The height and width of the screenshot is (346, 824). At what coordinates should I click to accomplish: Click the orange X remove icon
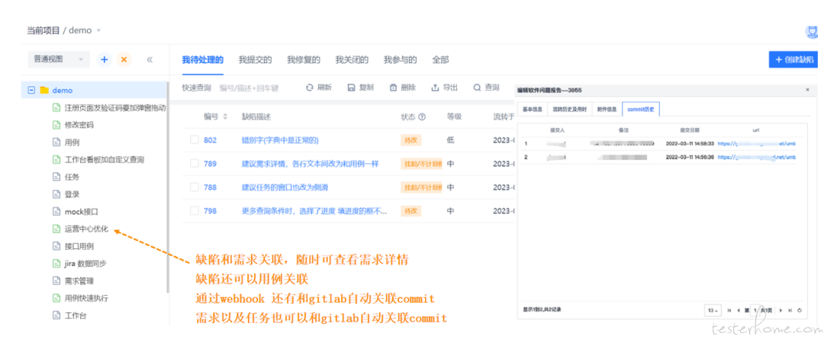pos(124,59)
